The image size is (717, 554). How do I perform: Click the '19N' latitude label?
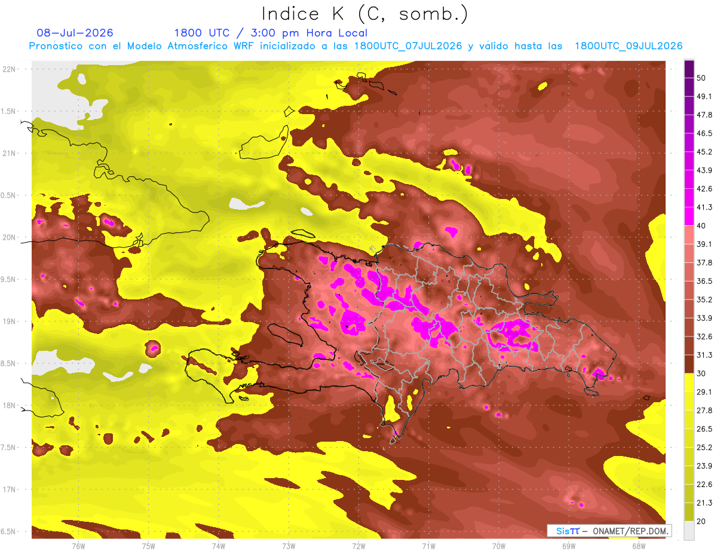pos(10,322)
